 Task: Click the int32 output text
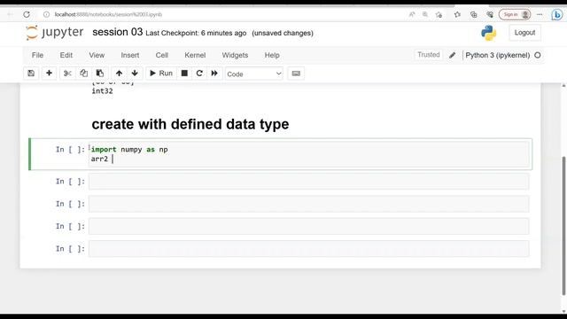[102, 91]
